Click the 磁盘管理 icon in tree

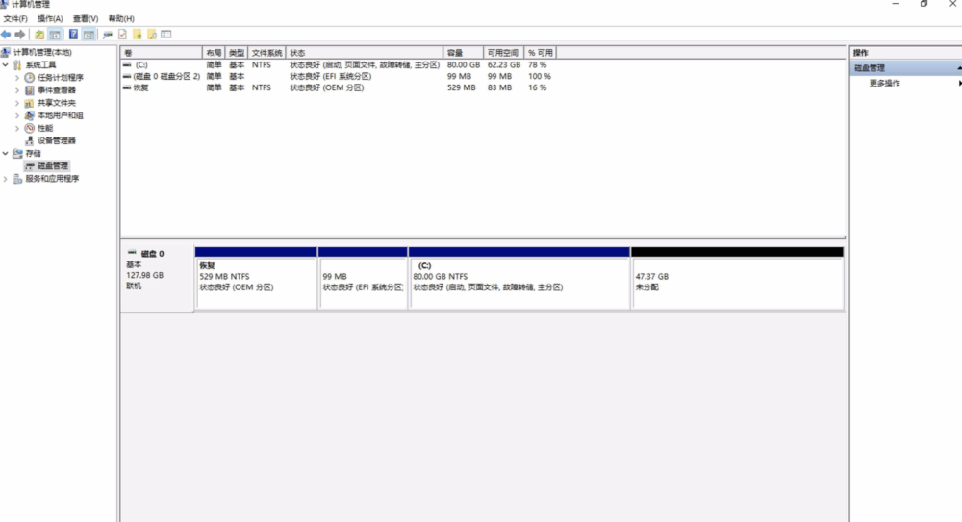30,166
